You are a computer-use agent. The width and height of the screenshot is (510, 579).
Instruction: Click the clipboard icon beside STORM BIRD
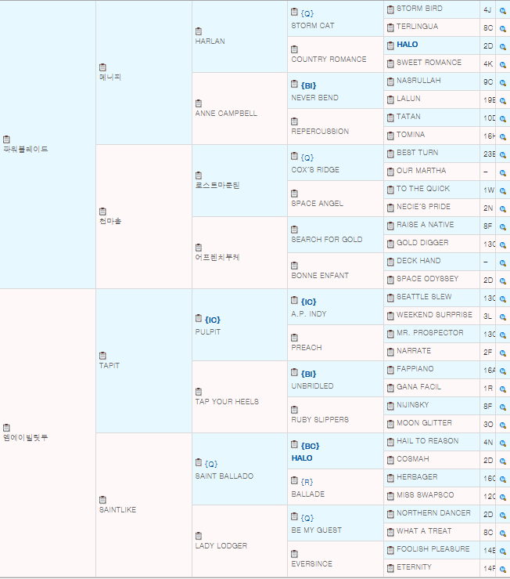point(390,9)
